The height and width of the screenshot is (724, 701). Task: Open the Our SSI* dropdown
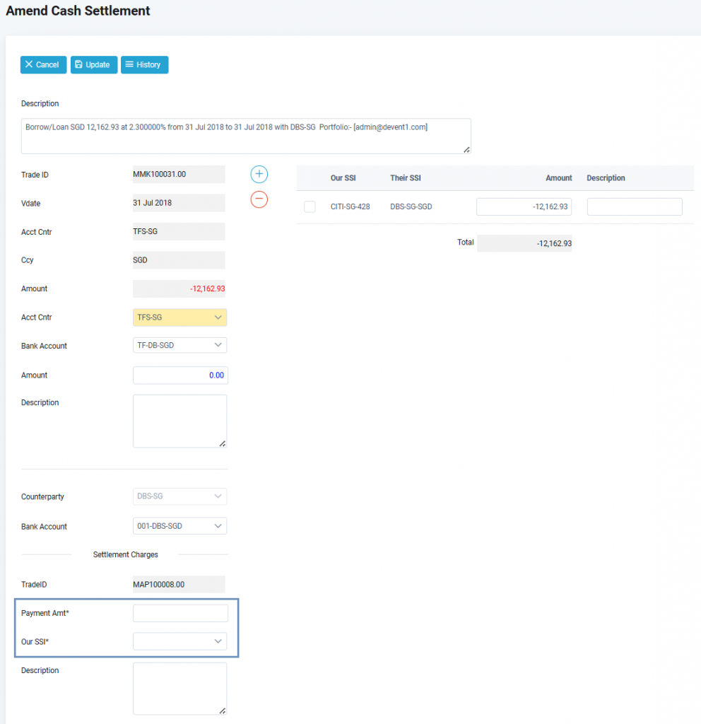180,641
